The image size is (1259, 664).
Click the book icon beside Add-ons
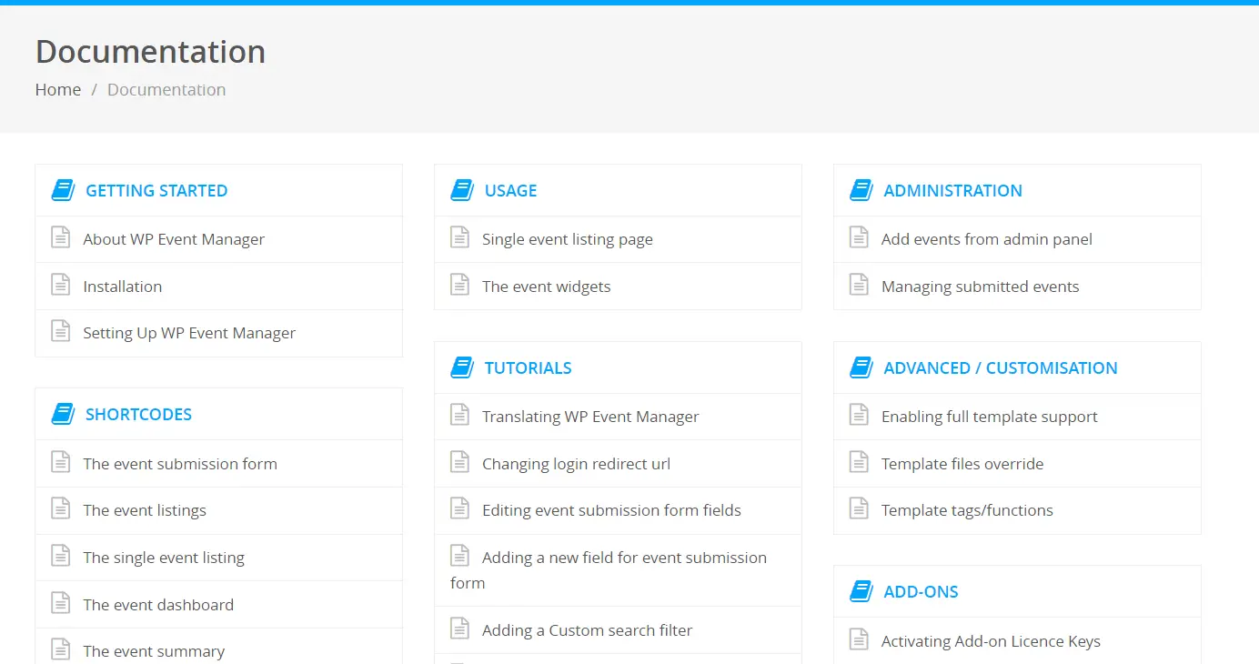pos(861,591)
